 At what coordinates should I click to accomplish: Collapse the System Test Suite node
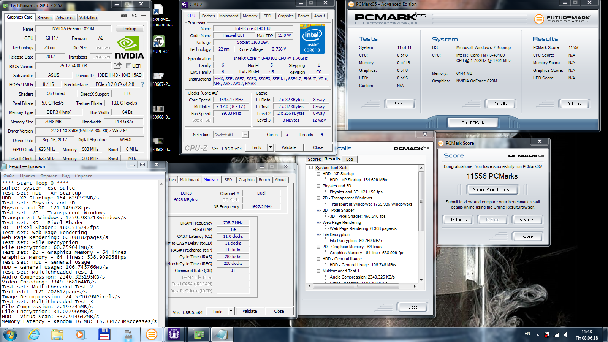point(311,168)
